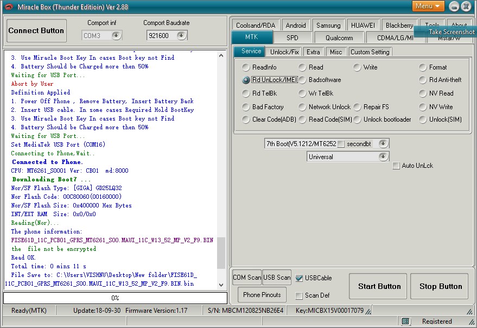
Task: Open the Unlock/Fix sub-tab
Action: (284, 52)
